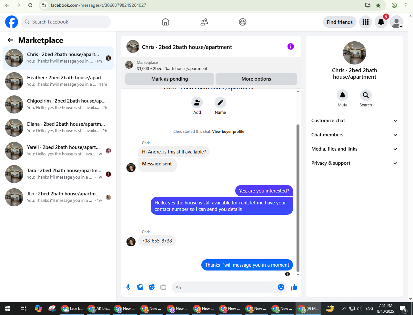This screenshot has width=413, height=315.
Task: Expand Chat members section
Action: [x=354, y=135]
